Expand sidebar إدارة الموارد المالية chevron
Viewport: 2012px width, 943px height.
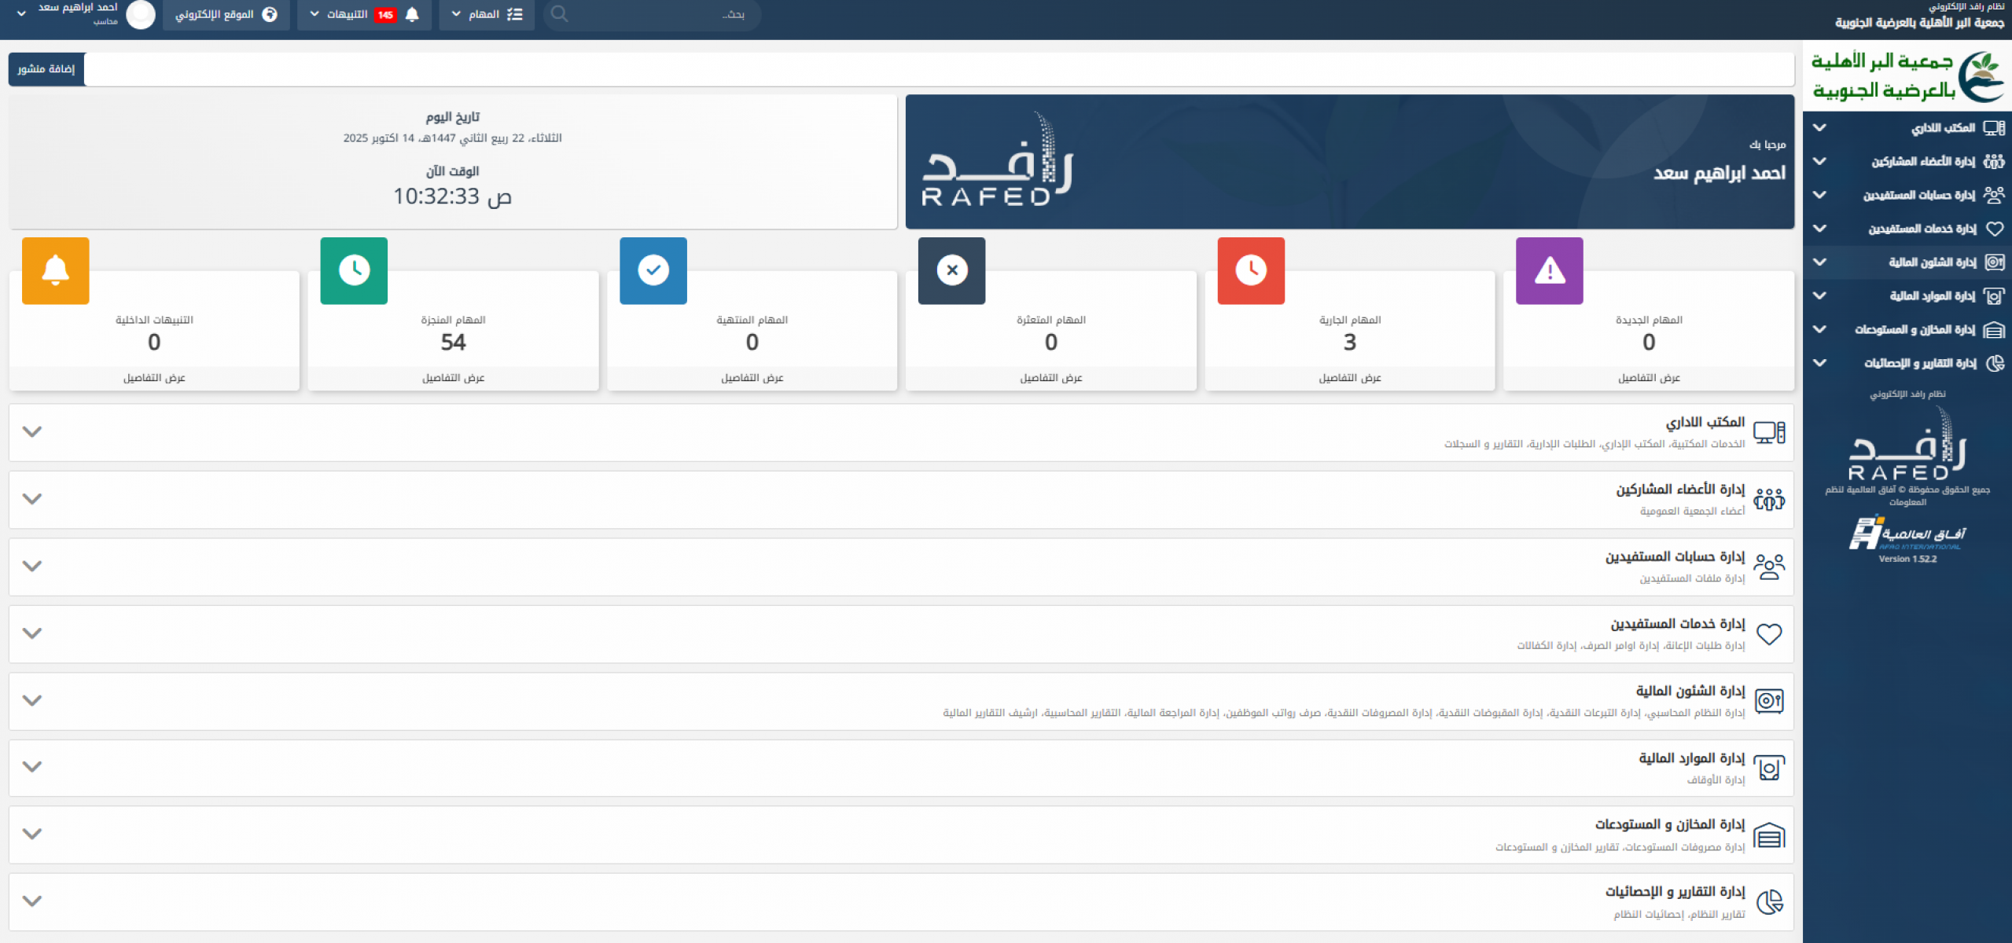(1819, 296)
